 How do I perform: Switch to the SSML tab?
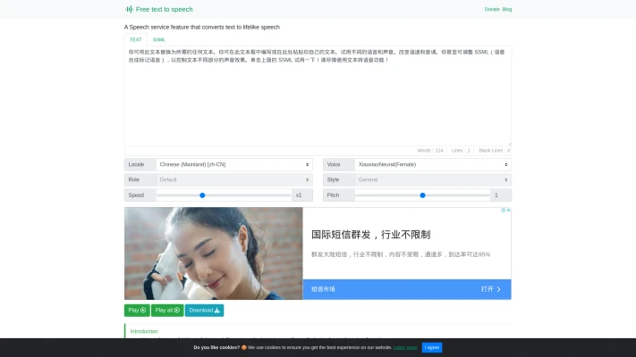158,39
